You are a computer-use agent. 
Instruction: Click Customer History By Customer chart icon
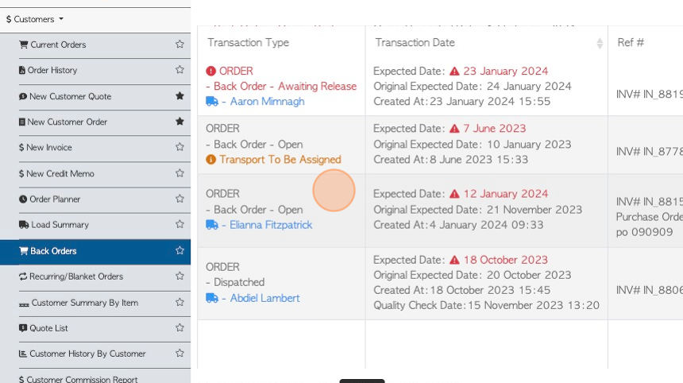click(23, 354)
